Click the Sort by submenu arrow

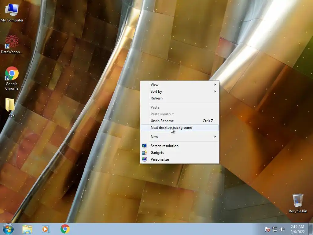pyautogui.click(x=215, y=91)
